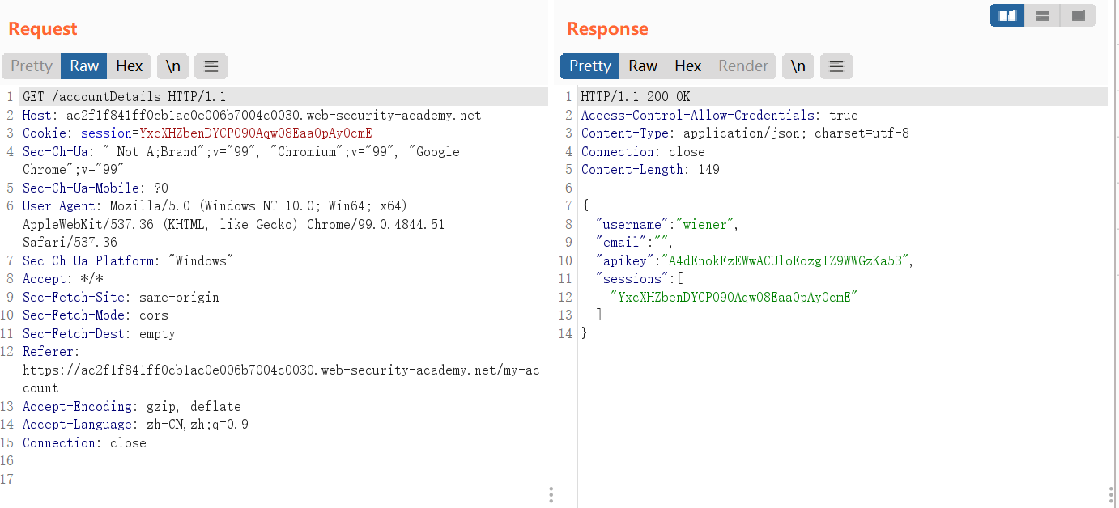Switch to top-bottom split layout

1042,15
